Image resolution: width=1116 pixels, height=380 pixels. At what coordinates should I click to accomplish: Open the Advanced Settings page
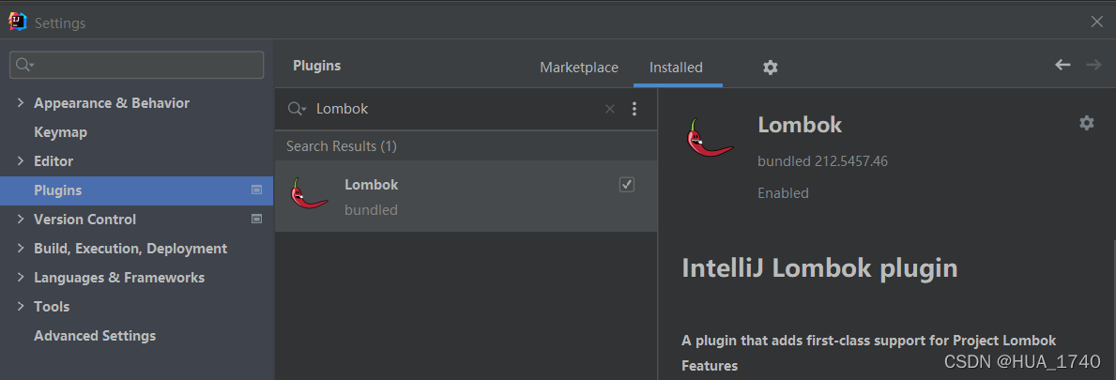tap(95, 336)
